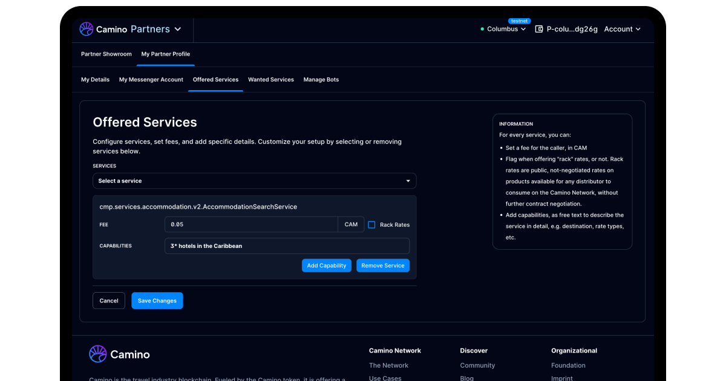
Task: Click the Discover footer heading
Action: (x=474, y=351)
